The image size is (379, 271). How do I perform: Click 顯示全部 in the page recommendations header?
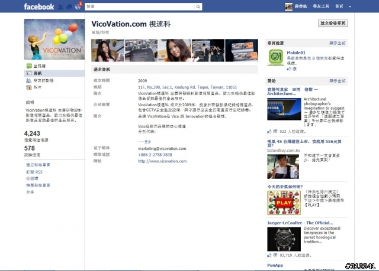point(338,43)
